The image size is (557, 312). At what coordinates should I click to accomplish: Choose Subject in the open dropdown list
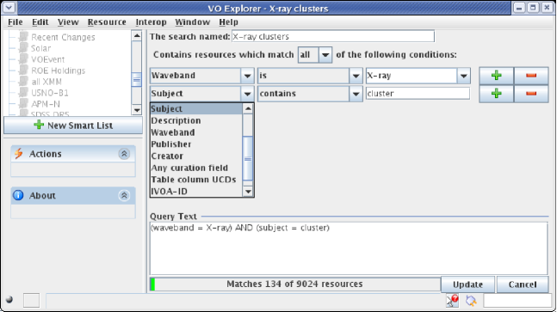point(196,109)
